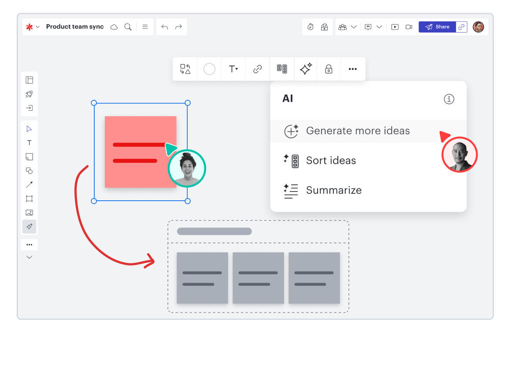Expand the collaborators dropdown arrow
The height and width of the screenshot is (383, 511).
(354, 27)
